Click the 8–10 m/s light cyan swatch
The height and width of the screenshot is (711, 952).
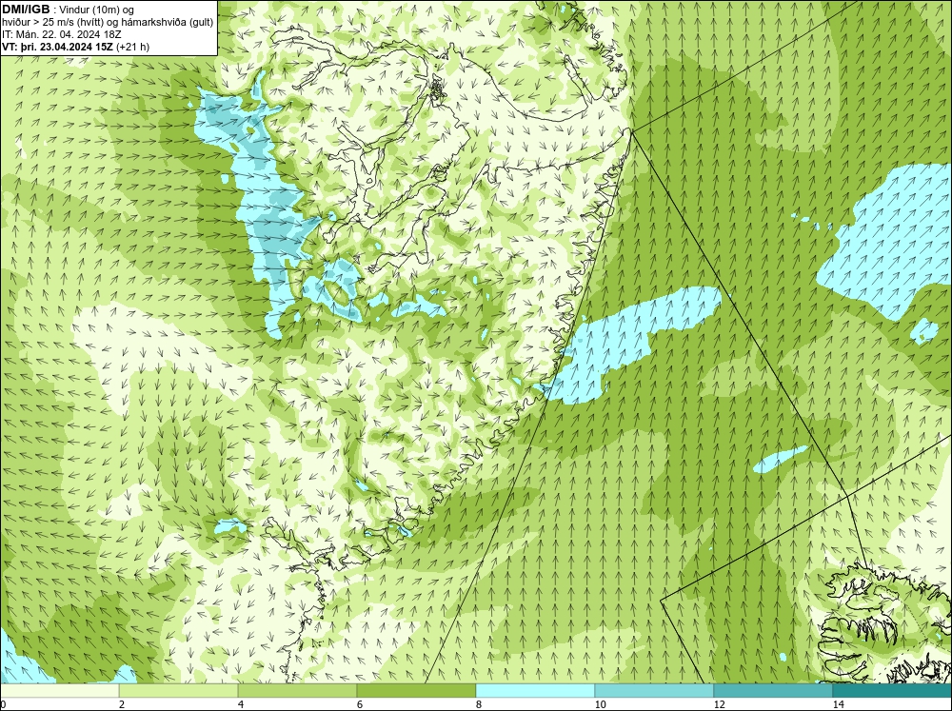coord(535,690)
